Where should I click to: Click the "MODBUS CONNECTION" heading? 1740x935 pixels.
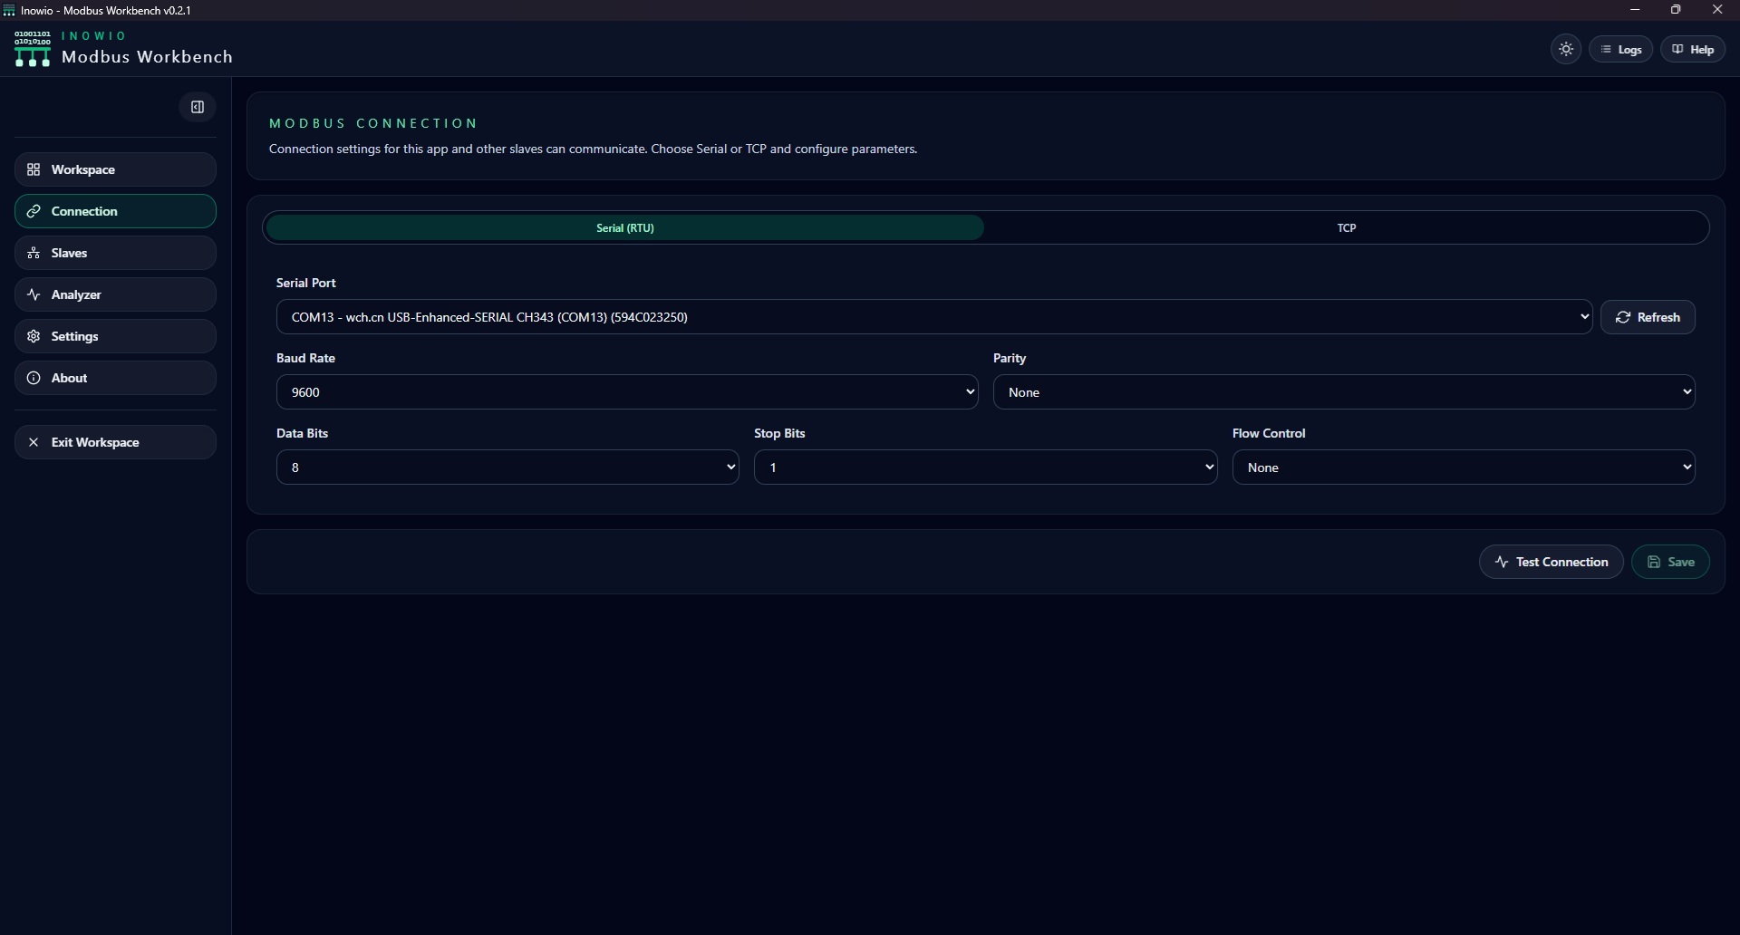tap(373, 123)
